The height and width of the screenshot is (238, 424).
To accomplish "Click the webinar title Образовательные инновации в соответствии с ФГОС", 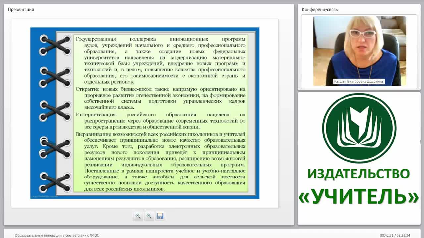I will click(57, 235).
